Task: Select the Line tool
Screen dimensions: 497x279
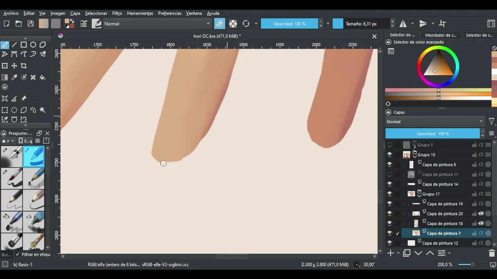Action: 14,45
